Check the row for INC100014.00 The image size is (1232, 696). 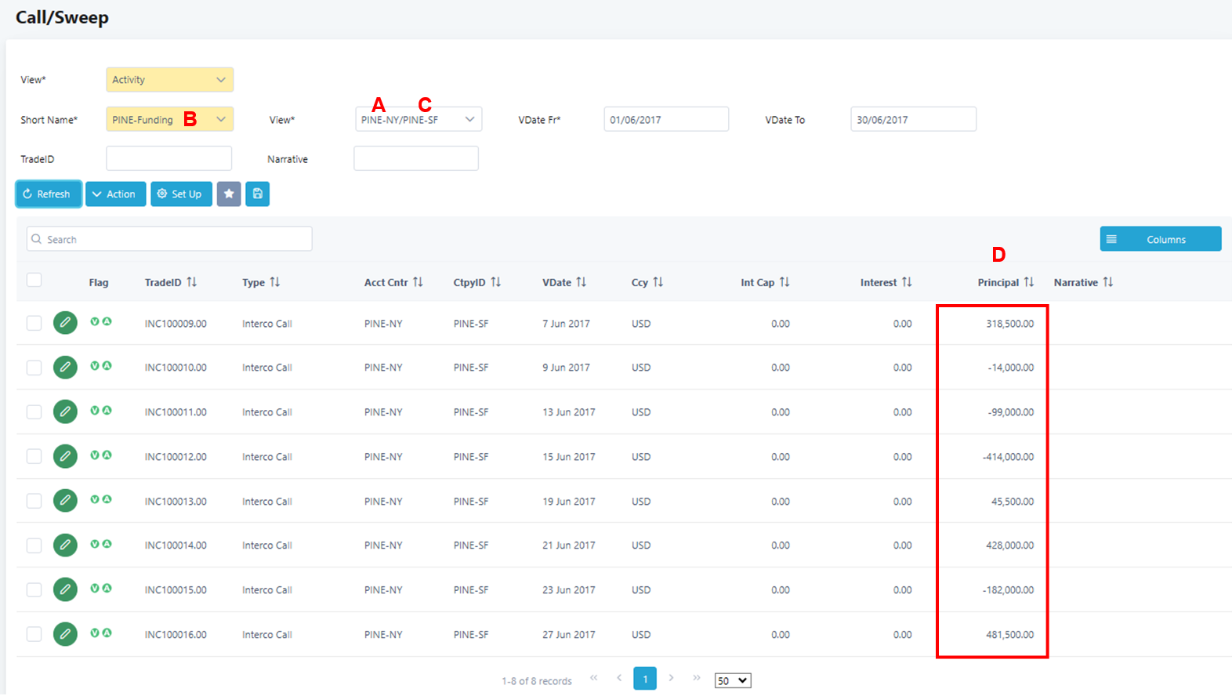[34, 545]
